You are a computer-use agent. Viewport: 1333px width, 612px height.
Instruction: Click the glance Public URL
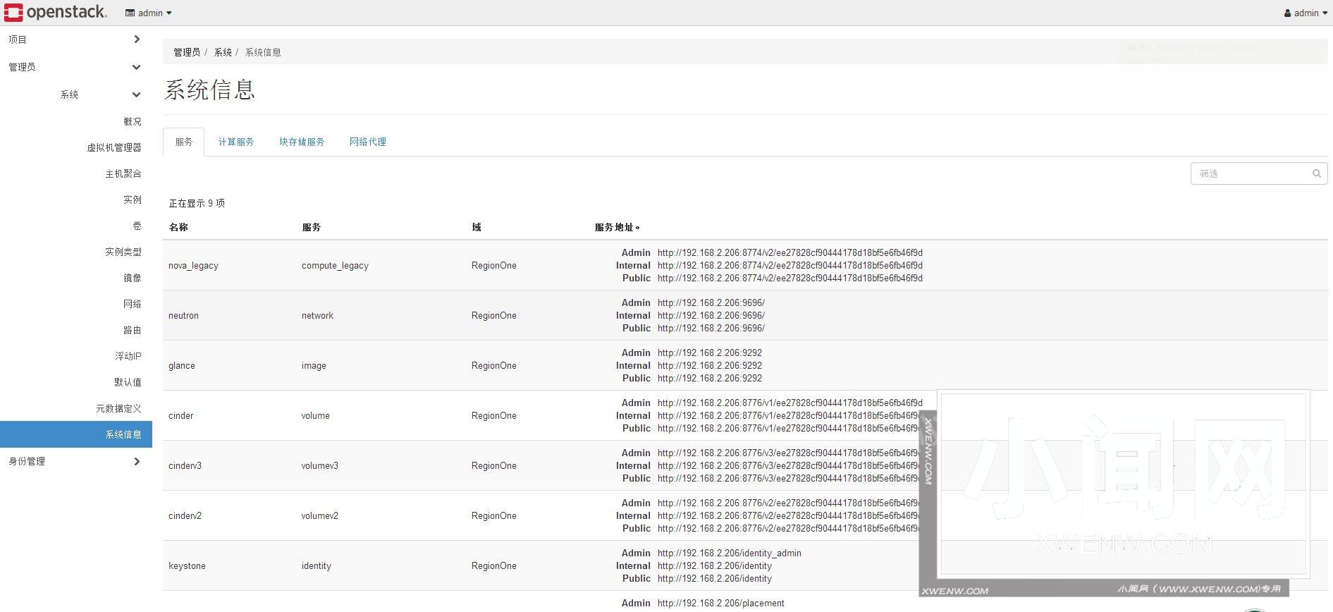pyautogui.click(x=710, y=379)
